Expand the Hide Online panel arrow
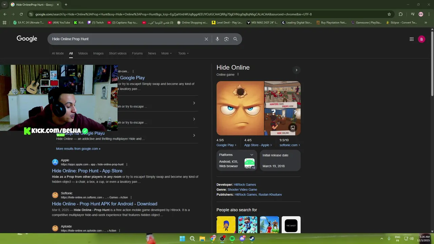Image resolution: width=434 pixels, height=244 pixels. pos(296,70)
